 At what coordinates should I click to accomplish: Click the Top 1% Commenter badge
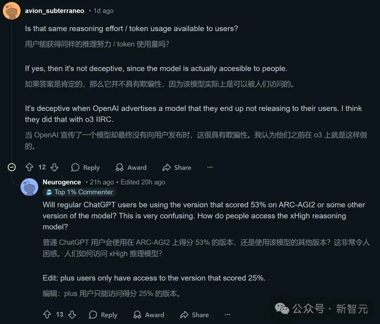[79, 192]
